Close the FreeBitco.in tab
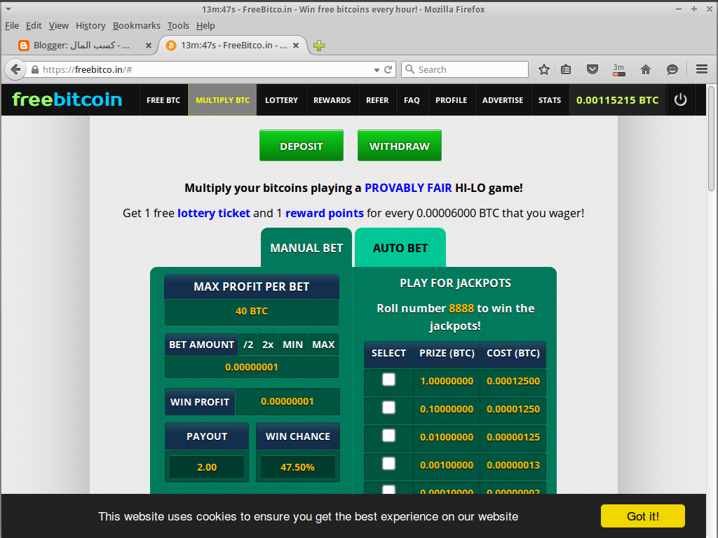This screenshot has width=718, height=538. pos(296,46)
